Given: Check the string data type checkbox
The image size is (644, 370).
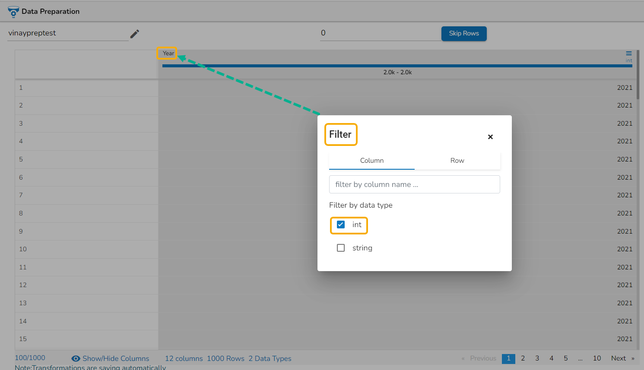Looking at the screenshot, I should tap(341, 248).
